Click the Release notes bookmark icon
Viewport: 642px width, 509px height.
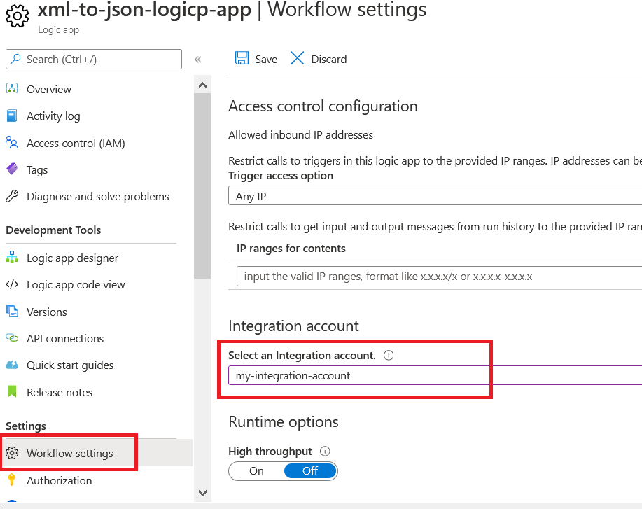tap(12, 391)
